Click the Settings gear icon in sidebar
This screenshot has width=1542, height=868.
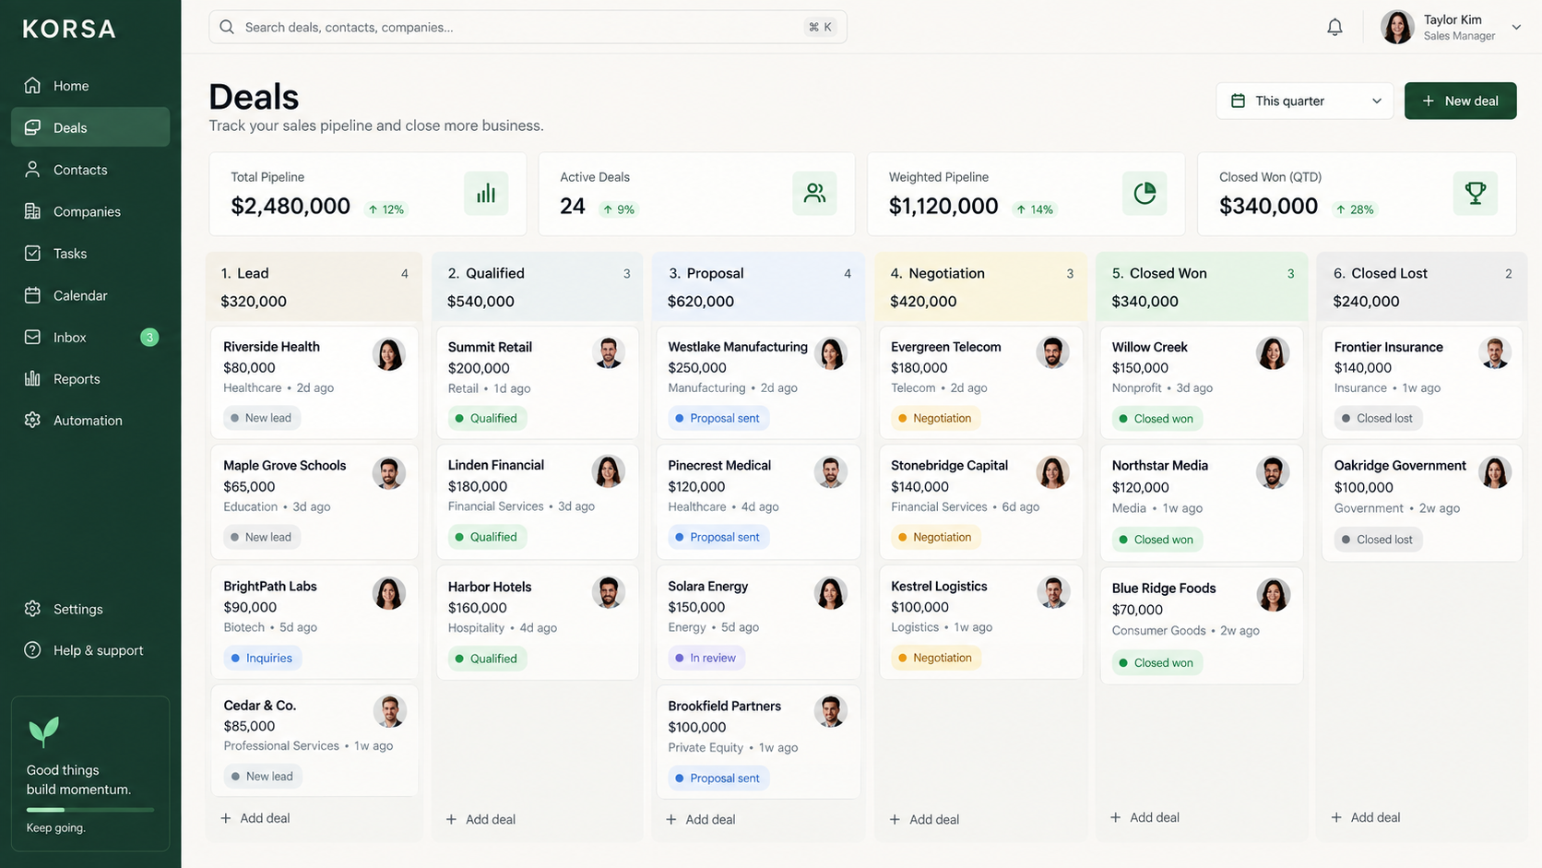pyautogui.click(x=32, y=609)
